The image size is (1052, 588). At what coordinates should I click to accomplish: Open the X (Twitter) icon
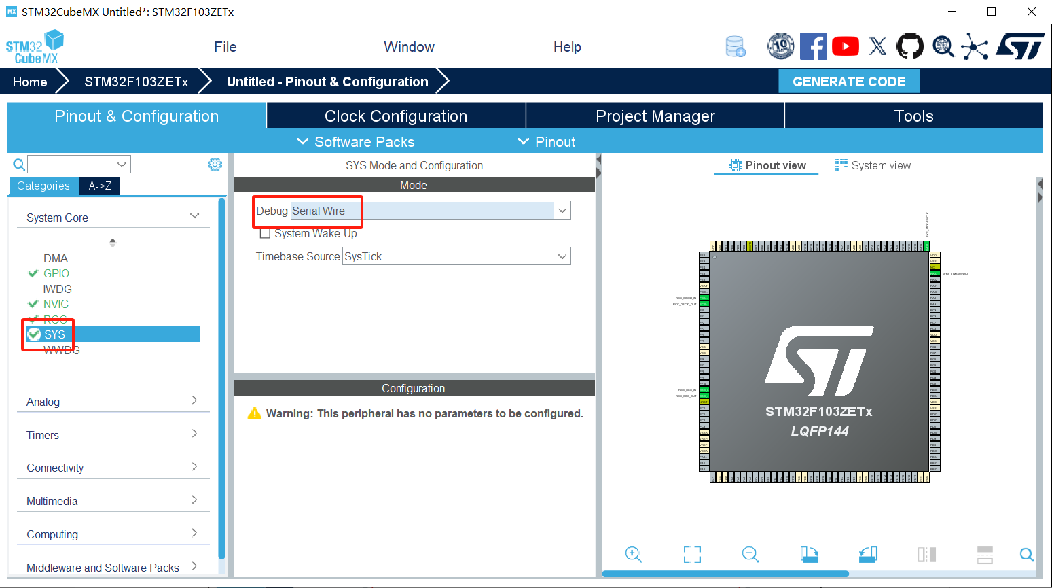(878, 46)
